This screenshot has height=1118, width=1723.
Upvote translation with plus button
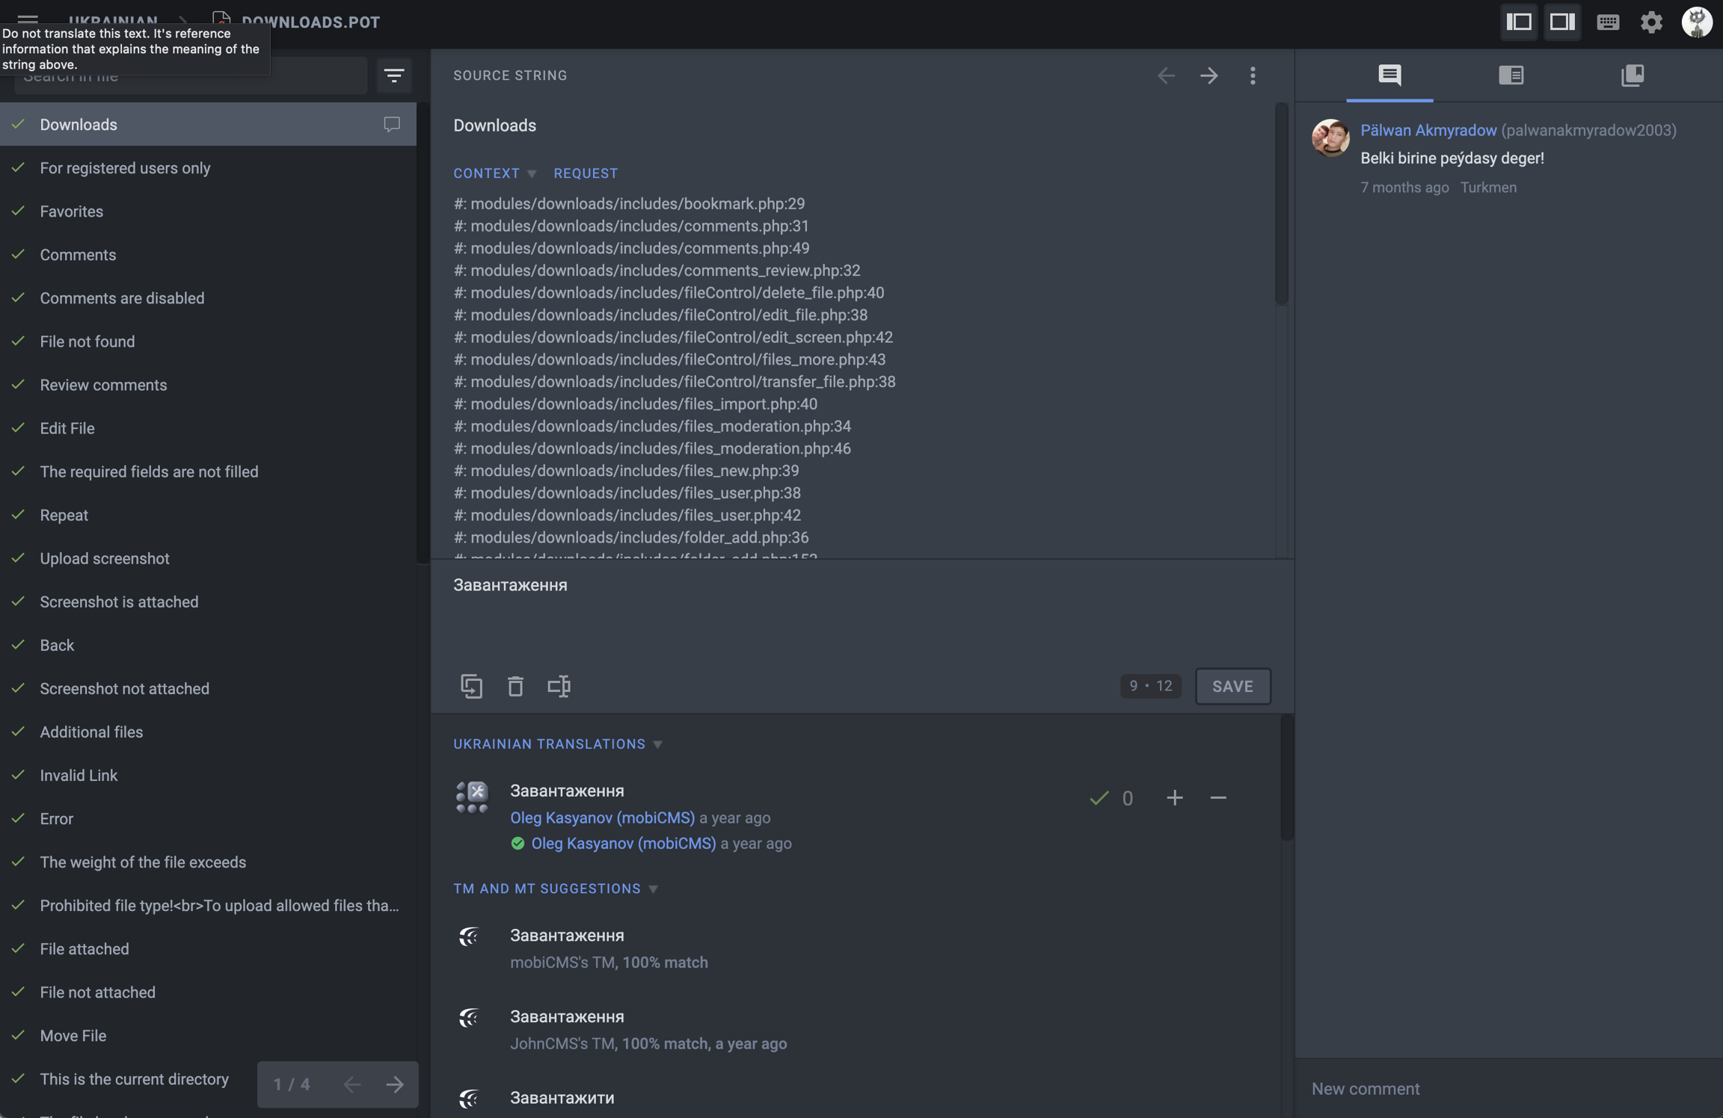pyautogui.click(x=1174, y=797)
